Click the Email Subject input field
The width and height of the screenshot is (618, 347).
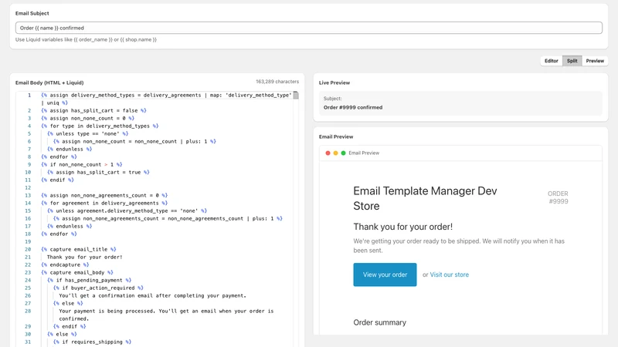[308, 28]
